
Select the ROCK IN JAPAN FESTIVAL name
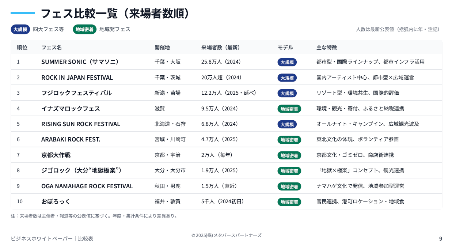tap(77, 78)
